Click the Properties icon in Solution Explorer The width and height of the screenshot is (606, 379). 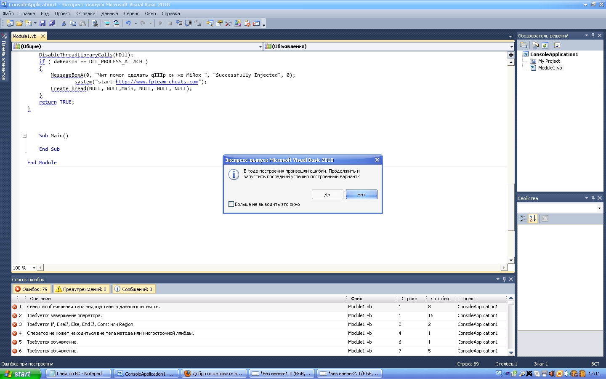[524, 45]
